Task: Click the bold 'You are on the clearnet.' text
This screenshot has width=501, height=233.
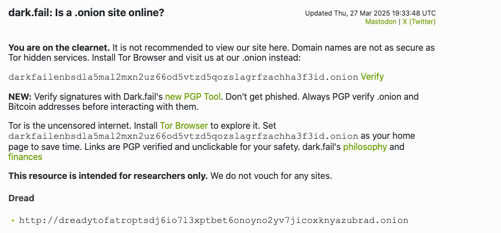Action: click(59, 47)
